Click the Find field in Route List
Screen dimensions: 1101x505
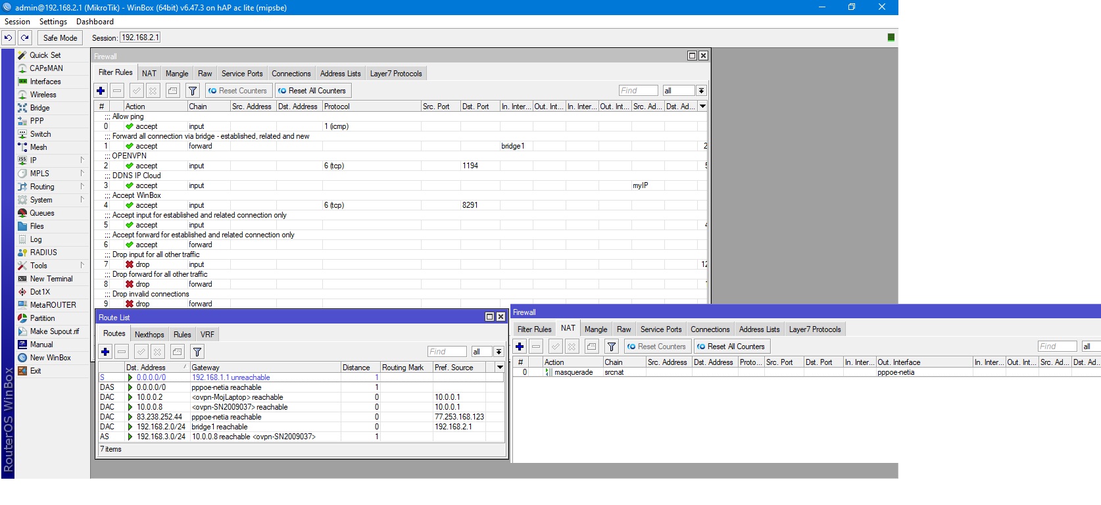pos(447,352)
